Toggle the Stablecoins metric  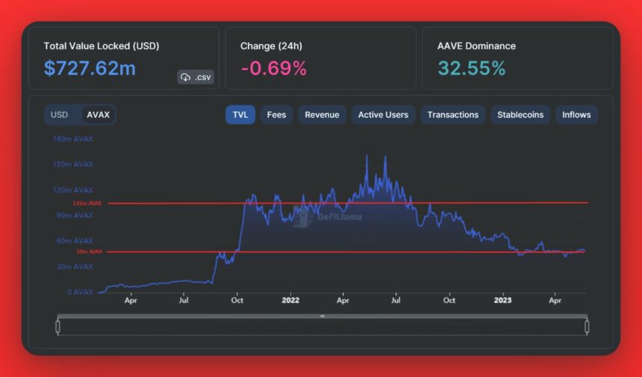(521, 115)
